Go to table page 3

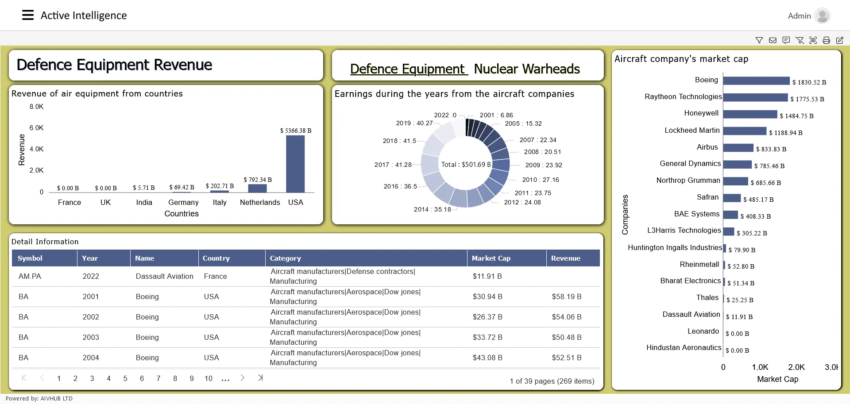[x=92, y=378]
